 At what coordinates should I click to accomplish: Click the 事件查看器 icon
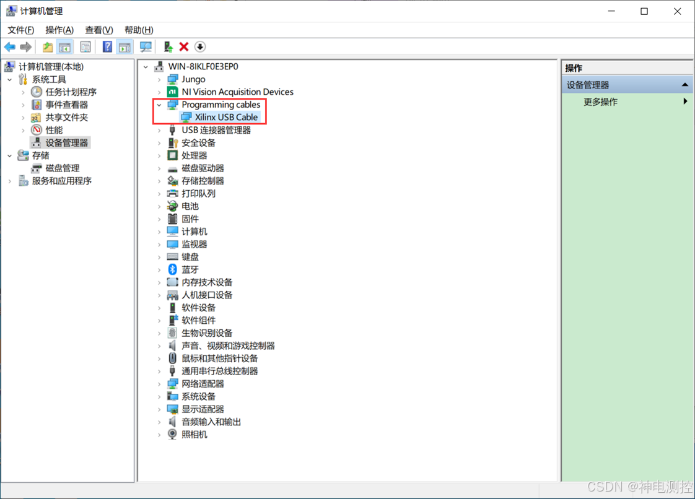pyautogui.click(x=37, y=105)
